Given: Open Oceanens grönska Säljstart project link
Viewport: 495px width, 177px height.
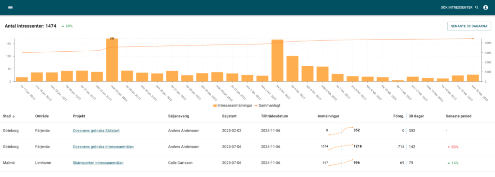Looking at the screenshot, I should 96,131.
